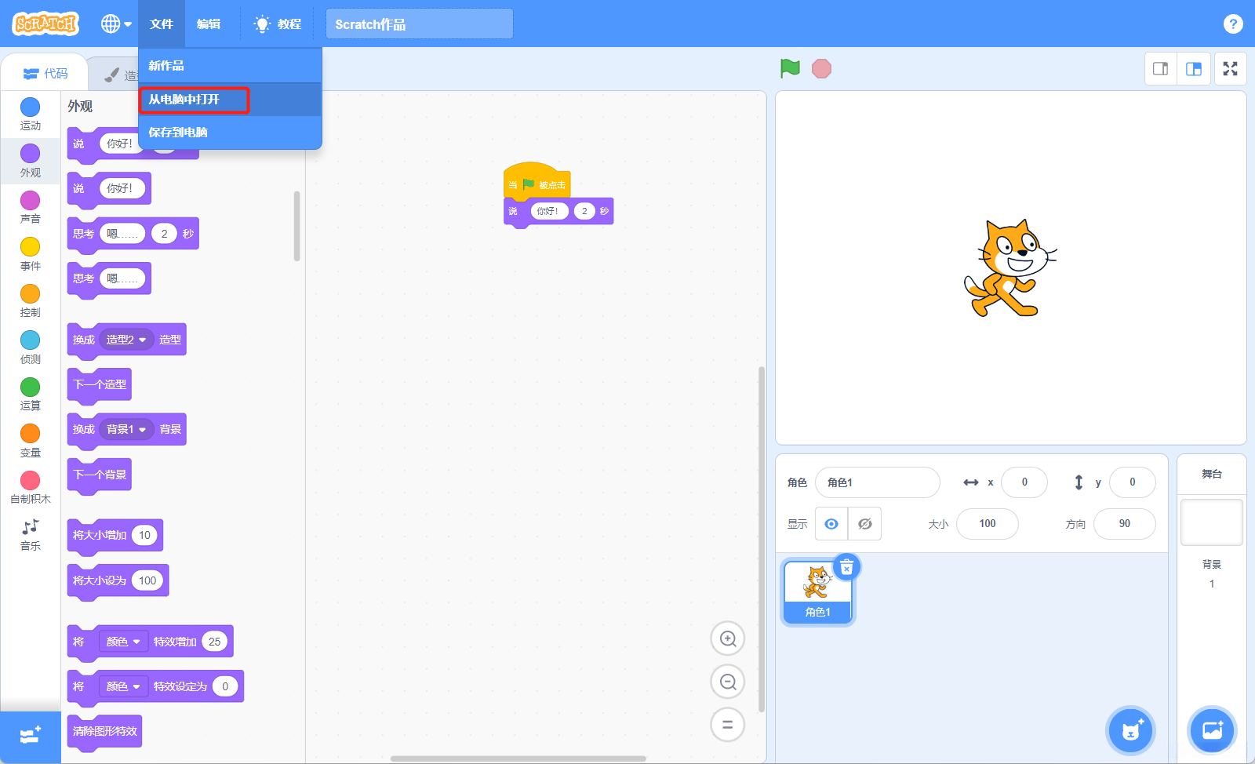
Task: Open the add extension button
Action: (31, 737)
